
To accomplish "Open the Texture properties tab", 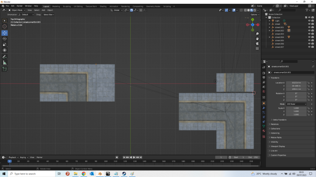I will click(264, 137).
